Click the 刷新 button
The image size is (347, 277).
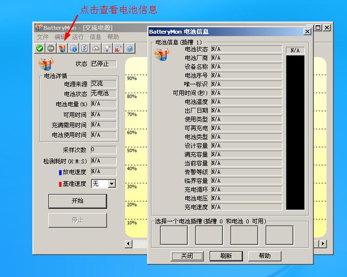226,256
